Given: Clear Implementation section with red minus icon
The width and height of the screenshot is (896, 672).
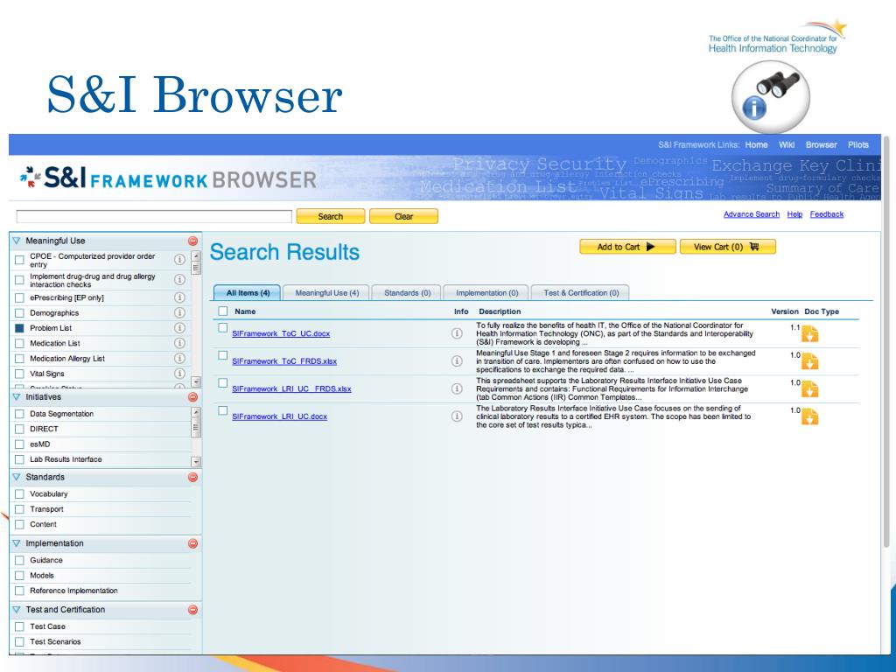Looking at the screenshot, I should [x=192, y=543].
